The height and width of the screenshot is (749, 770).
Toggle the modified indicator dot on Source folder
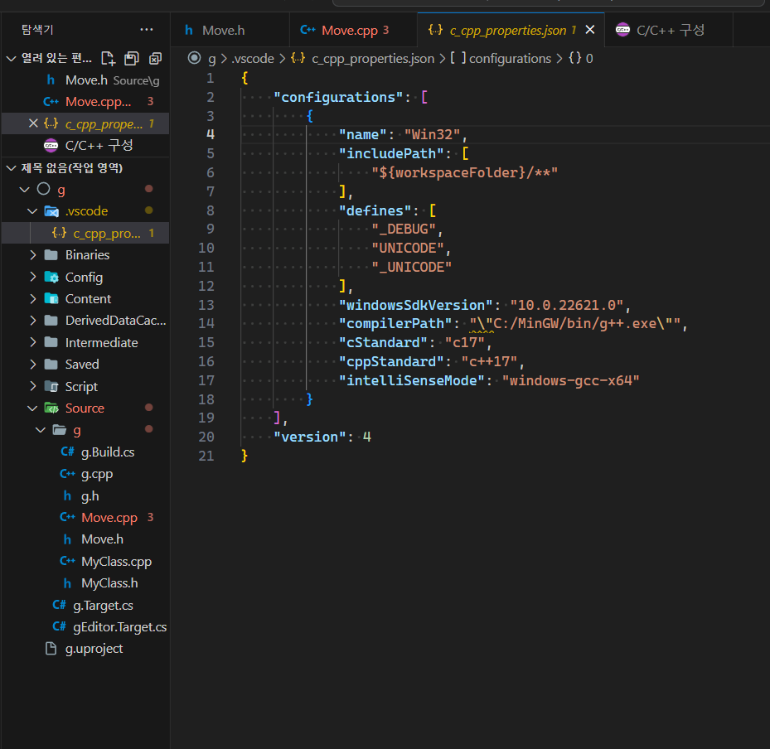click(148, 407)
